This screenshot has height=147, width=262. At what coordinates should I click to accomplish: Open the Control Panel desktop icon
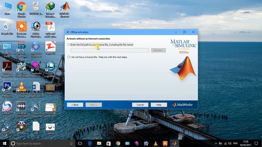(x=7, y=49)
